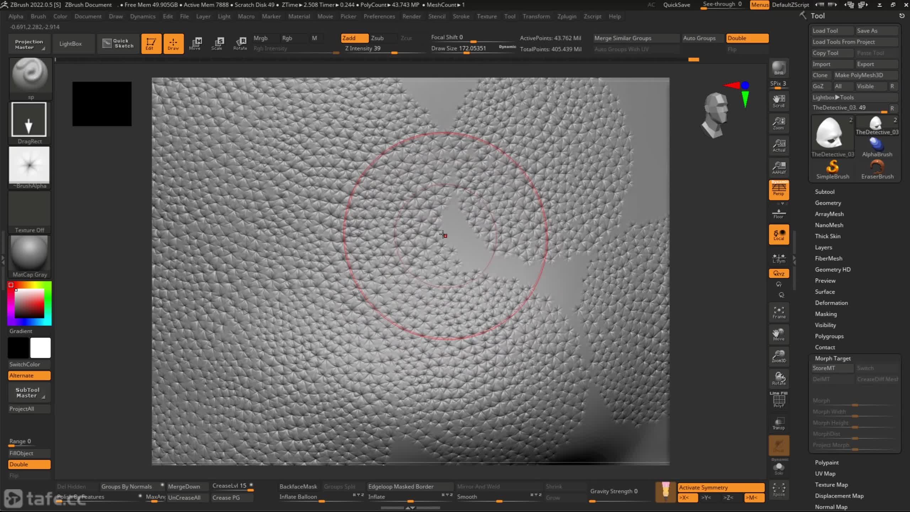Expand the UV Map section
The image size is (910, 512).
pyautogui.click(x=825, y=474)
